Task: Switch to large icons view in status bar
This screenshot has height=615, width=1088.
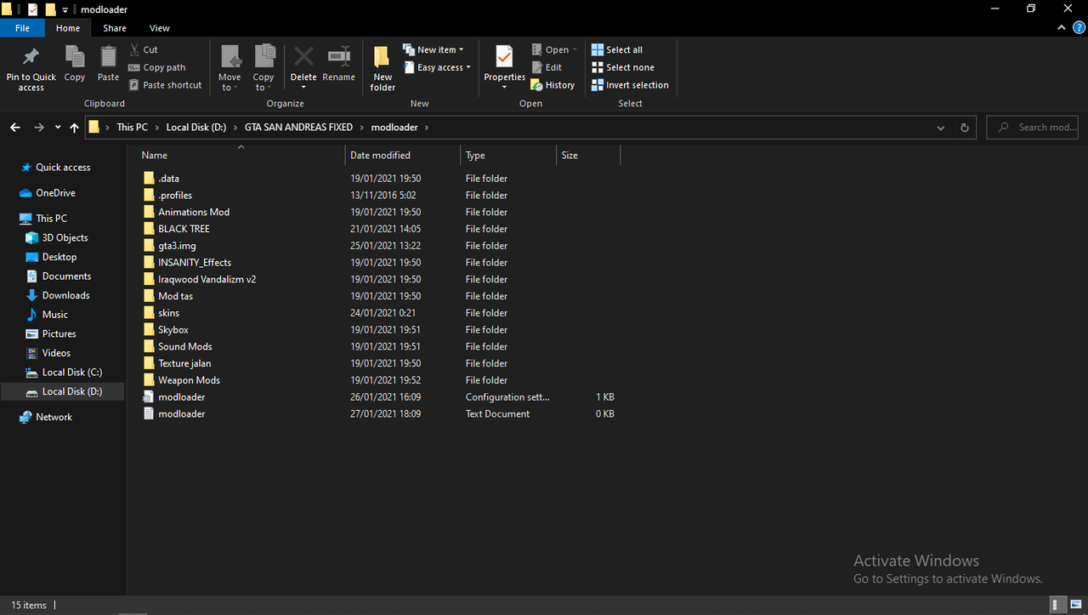Action: [x=1074, y=605]
